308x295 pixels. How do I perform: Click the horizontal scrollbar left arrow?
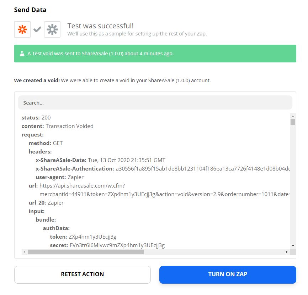(25, 252)
